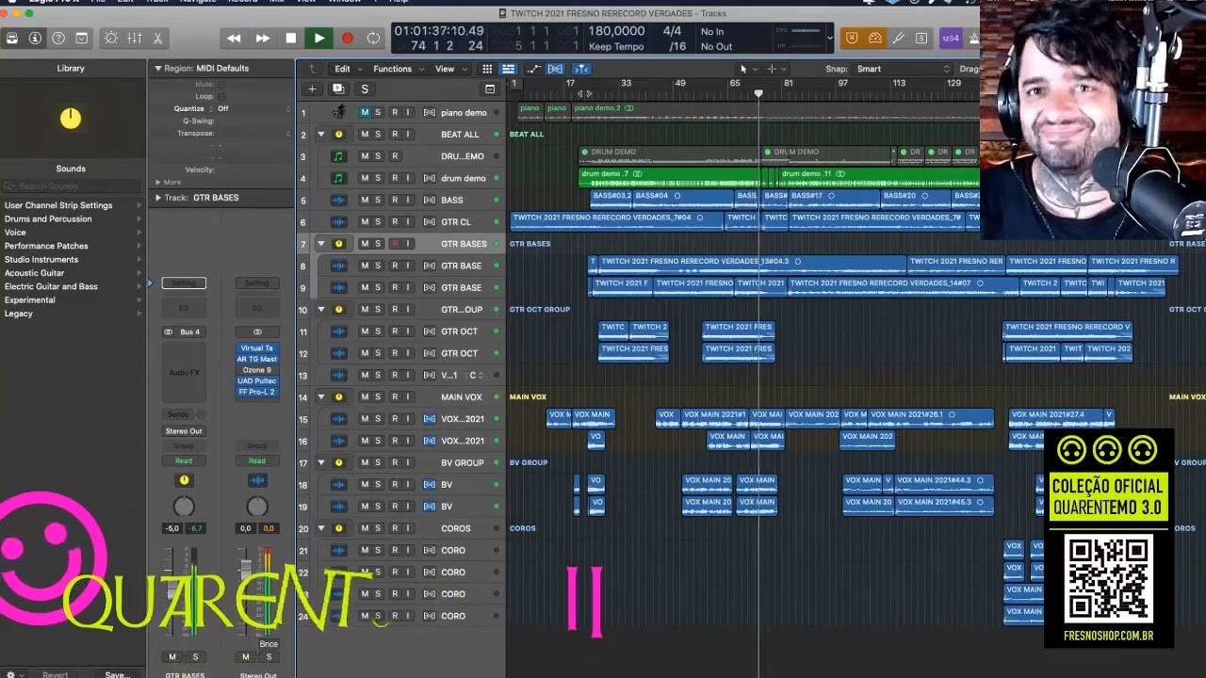Screen dimensions: 1206x678
Task: Toggle Show Flex button in tracks menu bar
Action: coord(555,69)
